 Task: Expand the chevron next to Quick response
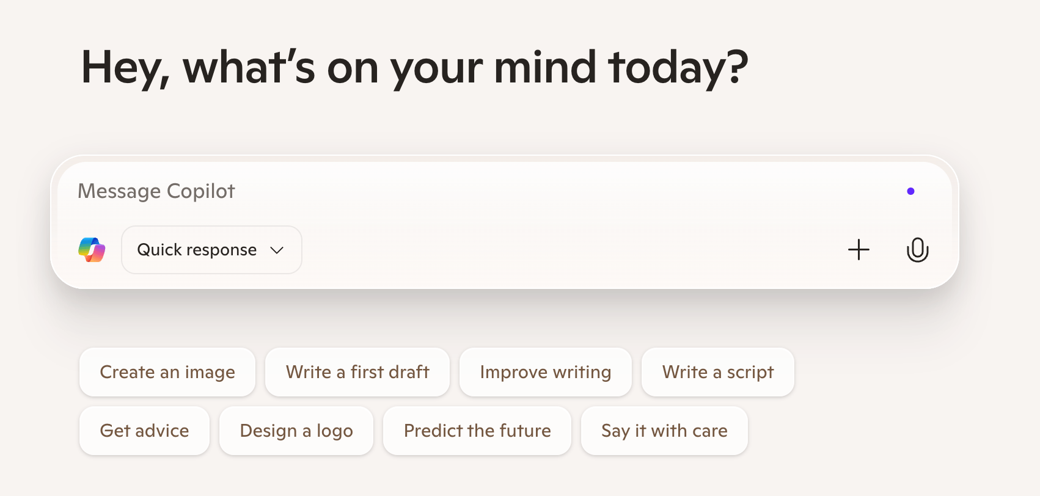[x=277, y=250]
